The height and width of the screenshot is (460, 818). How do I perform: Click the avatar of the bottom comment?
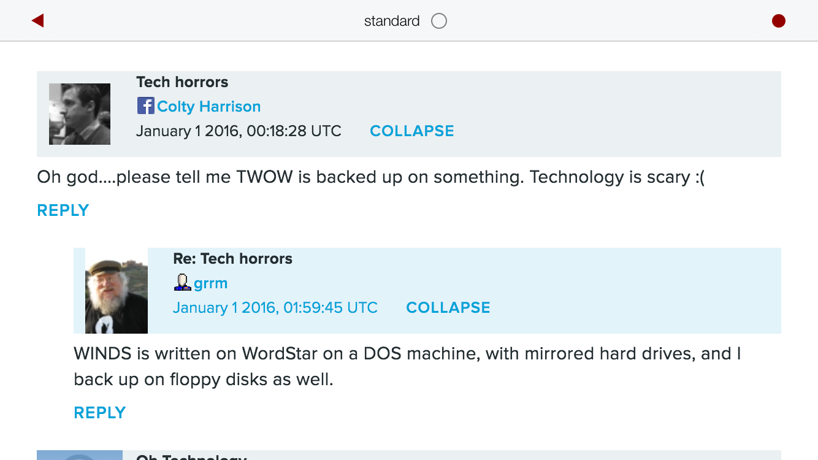coord(80,455)
